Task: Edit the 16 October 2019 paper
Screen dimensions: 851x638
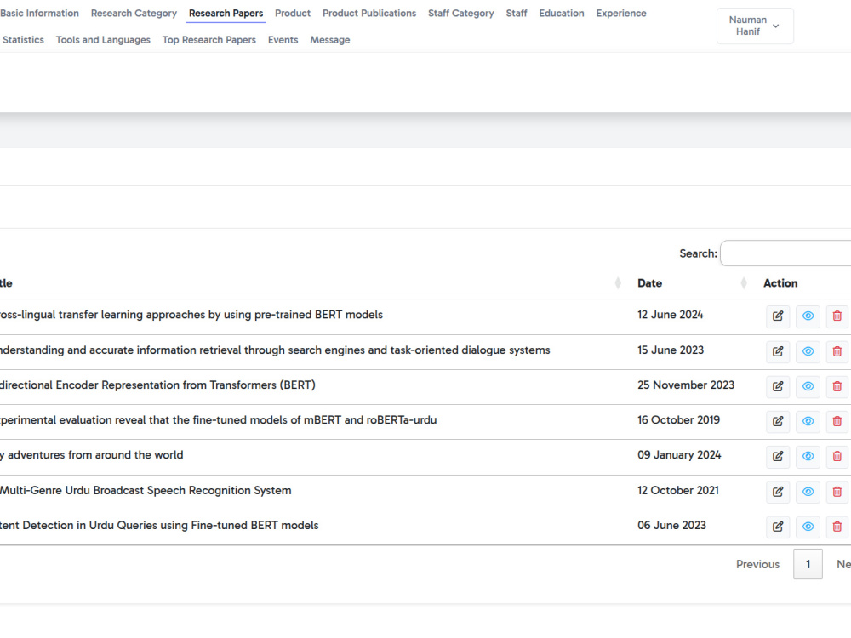Action: [778, 422]
